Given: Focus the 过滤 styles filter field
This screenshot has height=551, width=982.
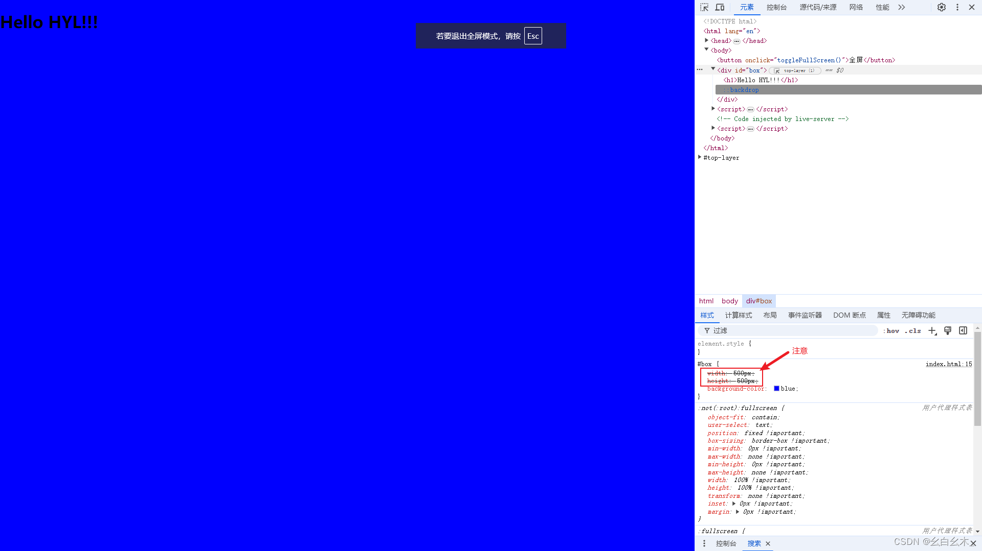Looking at the screenshot, I should (x=788, y=330).
